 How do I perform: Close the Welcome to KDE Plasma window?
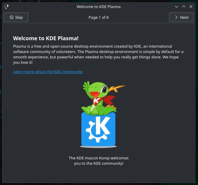[191, 7]
